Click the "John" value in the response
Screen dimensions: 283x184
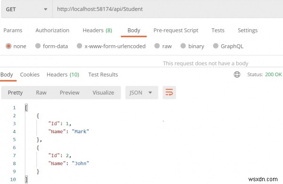80,163
